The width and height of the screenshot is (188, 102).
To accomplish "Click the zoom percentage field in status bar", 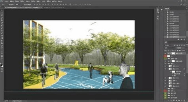I will (x=6, y=101).
